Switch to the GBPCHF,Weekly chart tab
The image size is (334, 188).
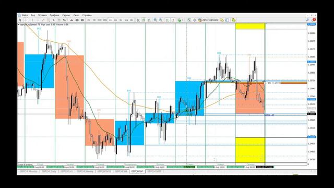(x=85, y=171)
